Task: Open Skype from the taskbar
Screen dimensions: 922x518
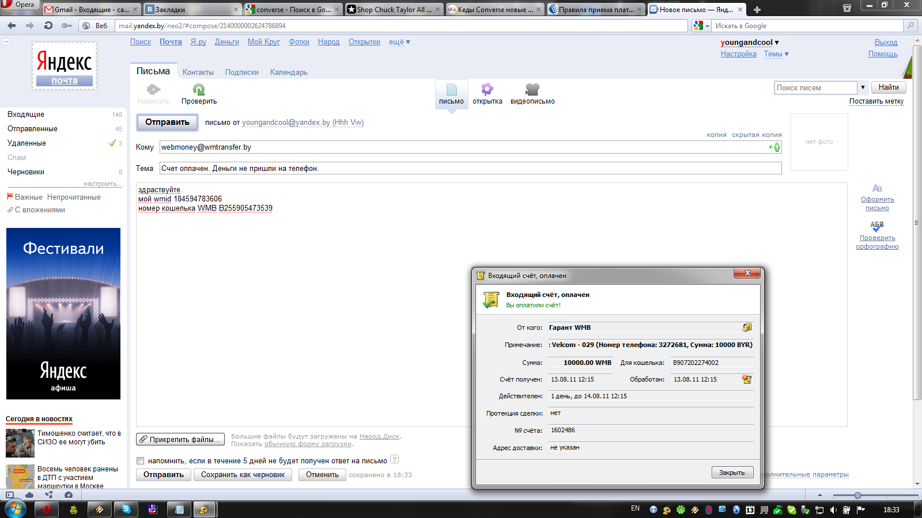Action: 126,509
